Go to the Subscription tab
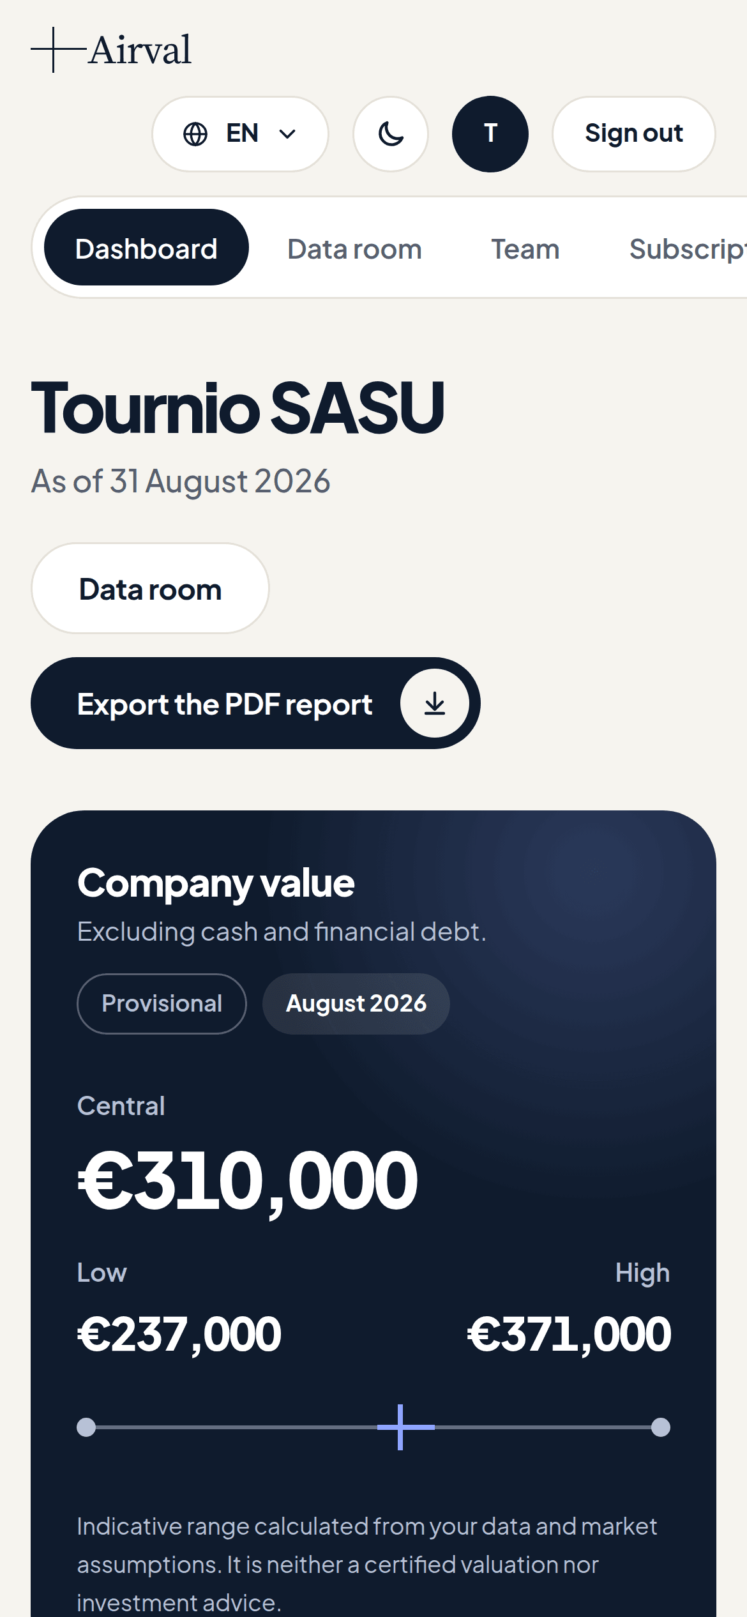 (x=688, y=249)
